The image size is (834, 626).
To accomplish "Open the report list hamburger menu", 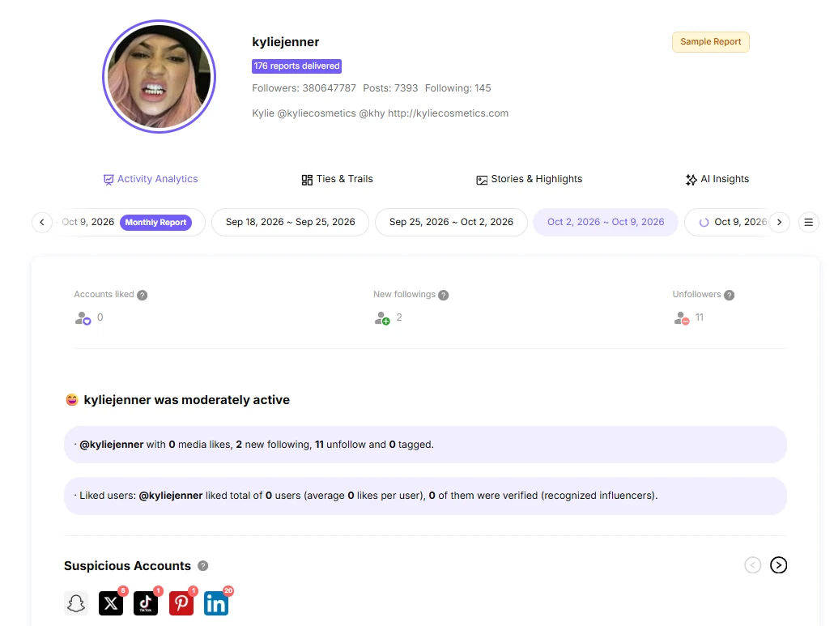I will point(808,223).
